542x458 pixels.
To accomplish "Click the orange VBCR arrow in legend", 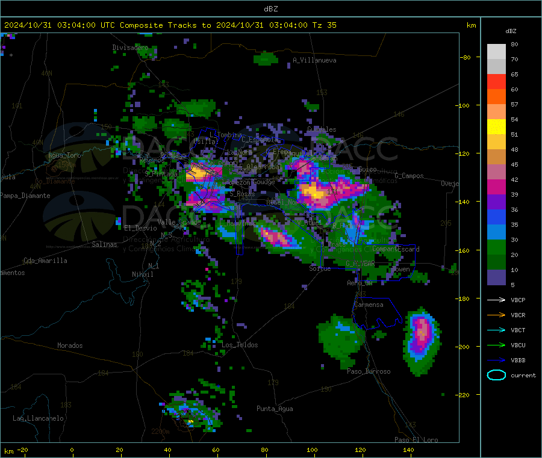I will [x=496, y=315].
